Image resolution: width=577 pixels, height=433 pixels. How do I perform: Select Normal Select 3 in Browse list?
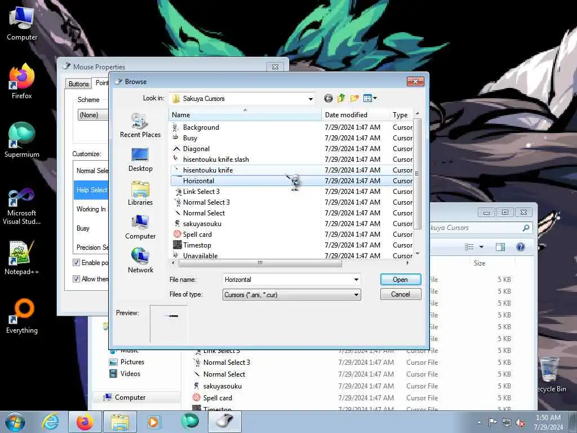tap(206, 202)
